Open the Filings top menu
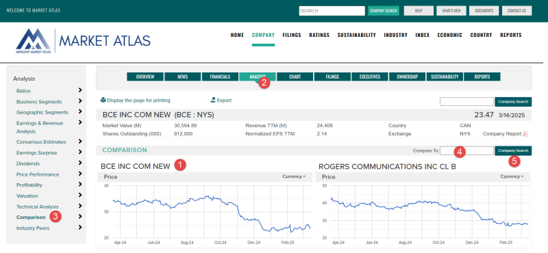 [292, 35]
